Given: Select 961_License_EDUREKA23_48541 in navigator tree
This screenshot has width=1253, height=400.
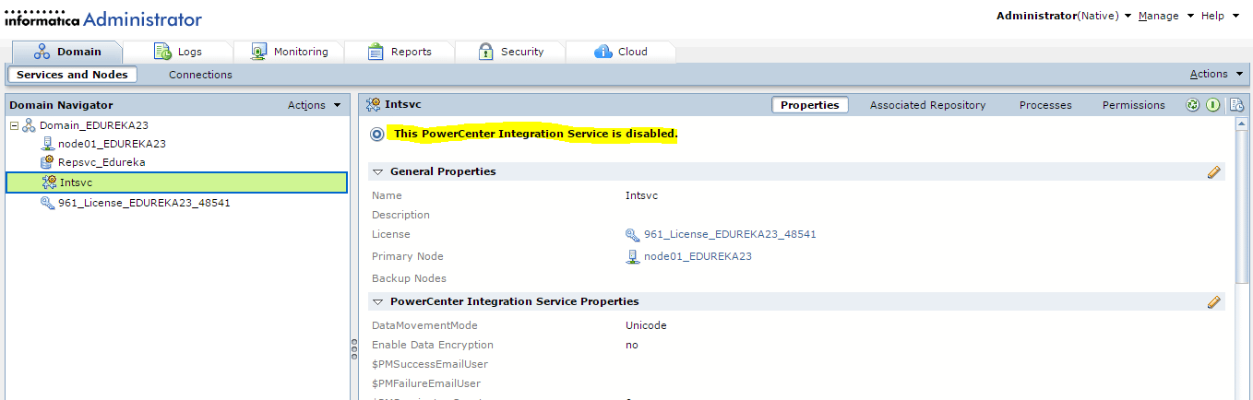Looking at the screenshot, I should (144, 203).
